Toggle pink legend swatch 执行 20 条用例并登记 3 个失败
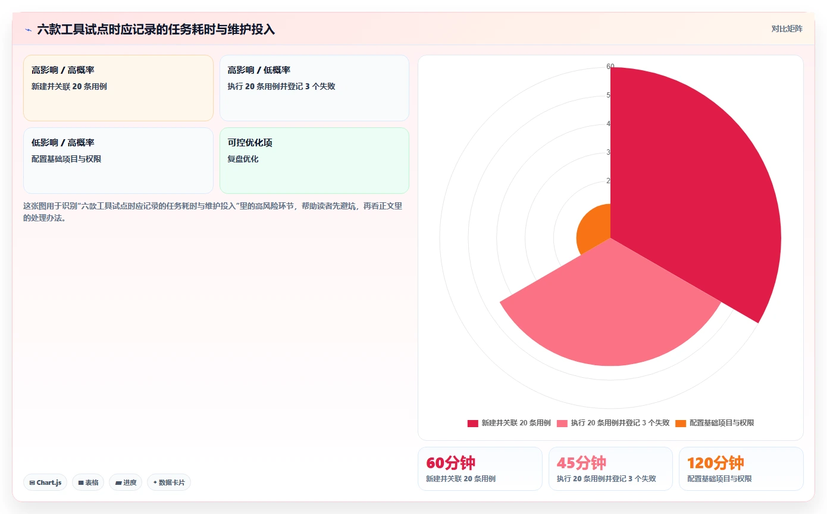 (x=562, y=423)
